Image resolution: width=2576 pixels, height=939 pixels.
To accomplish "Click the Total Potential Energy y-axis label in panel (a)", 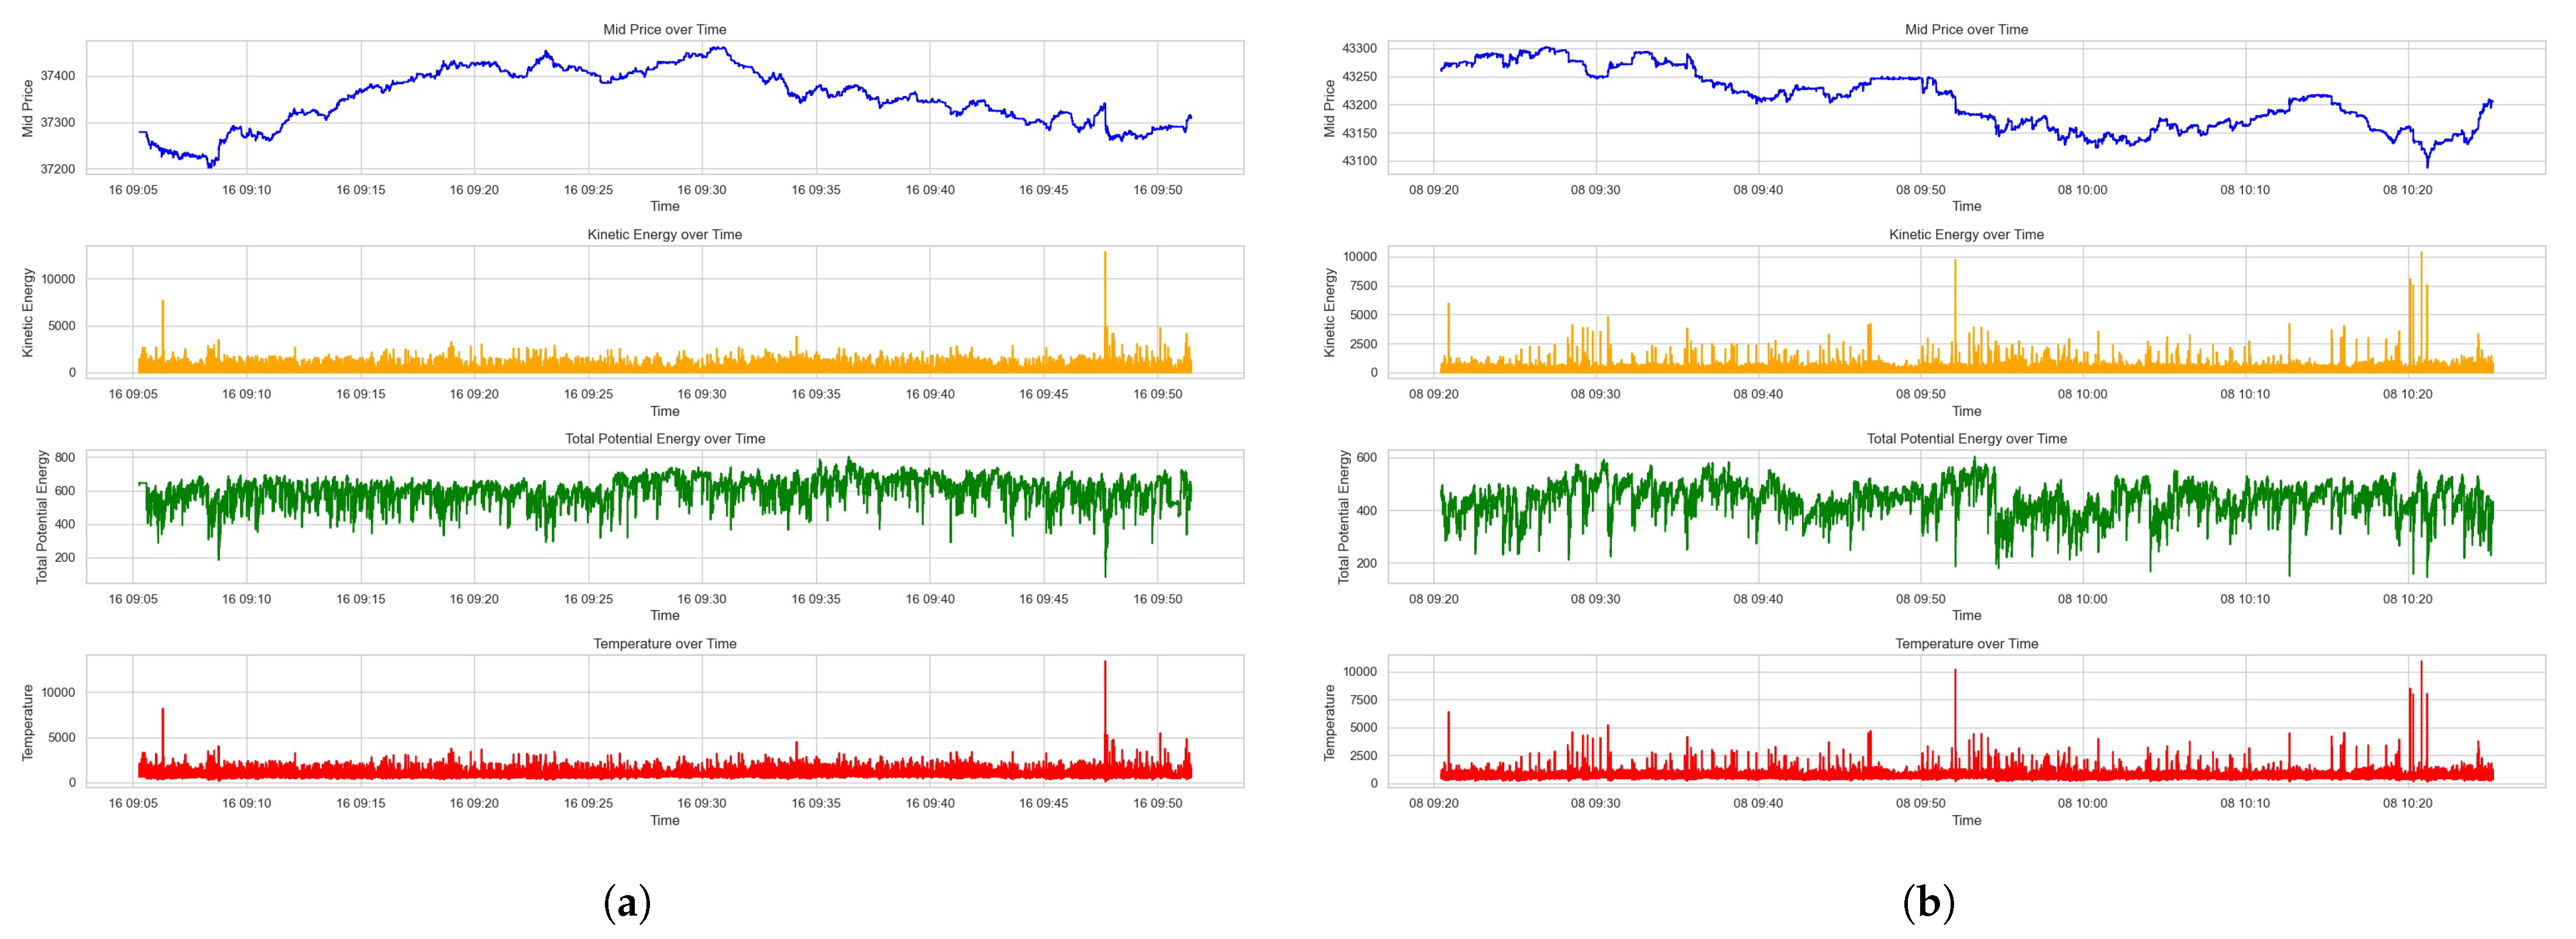I will (x=42, y=516).
